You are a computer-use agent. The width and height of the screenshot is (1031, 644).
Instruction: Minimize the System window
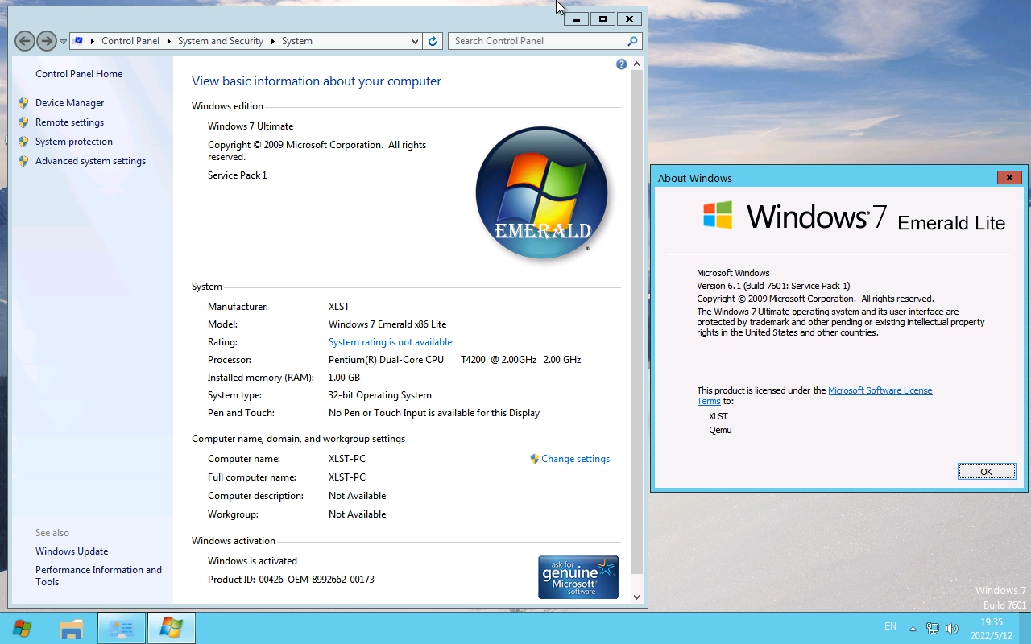(x=576, y=19)
